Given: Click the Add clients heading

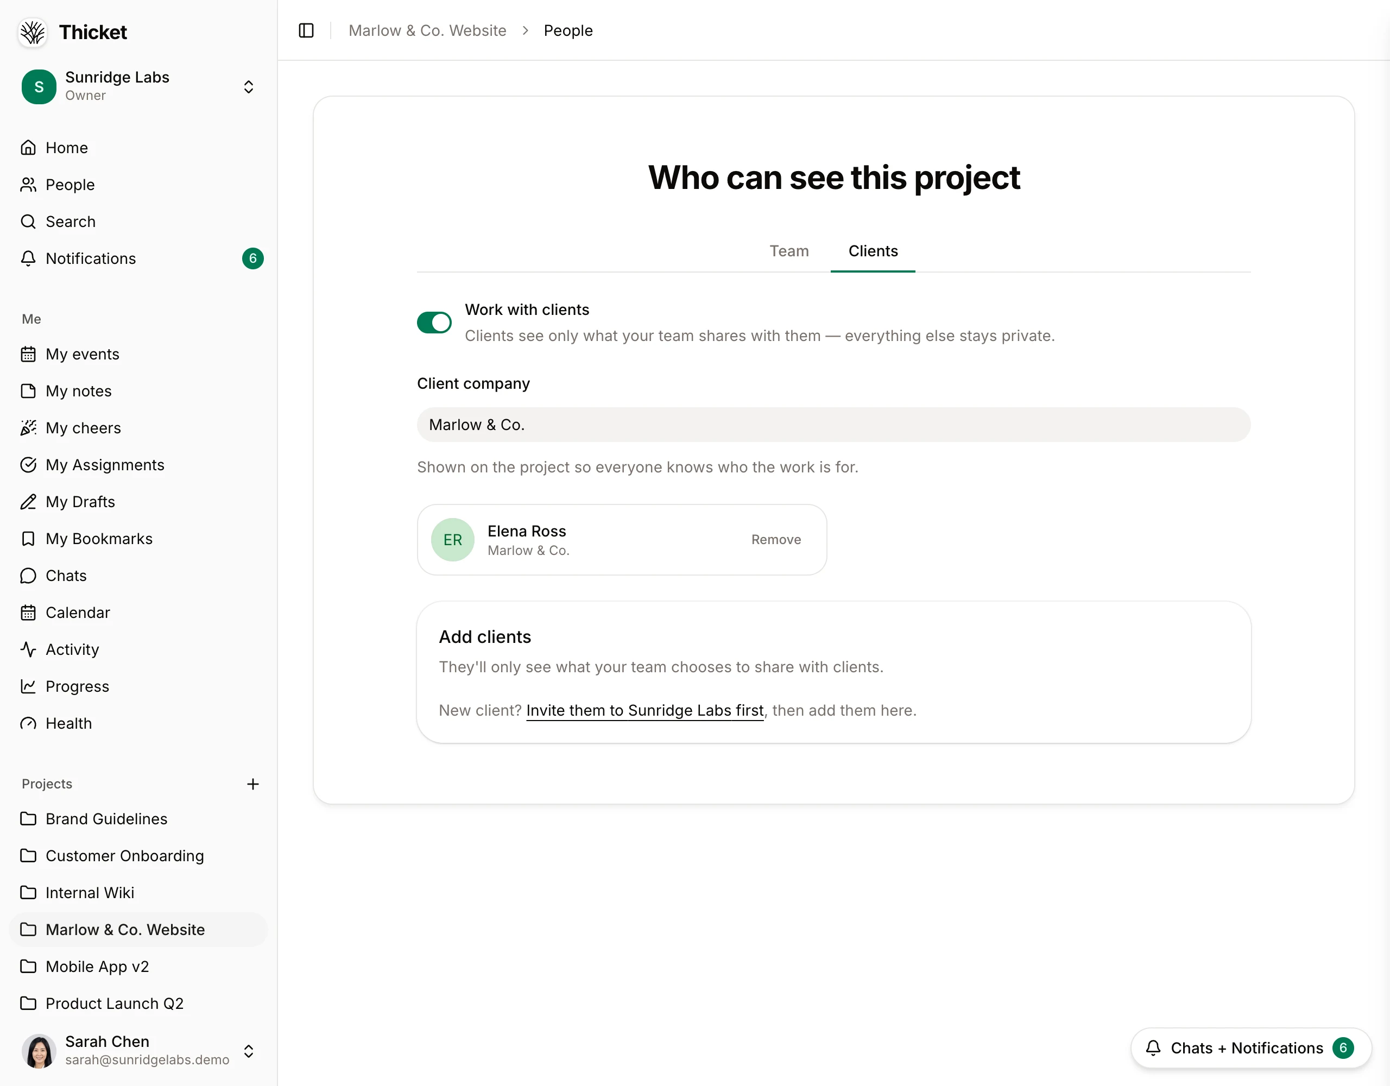Looking at the screenshot, I should [x=484, y=636].
